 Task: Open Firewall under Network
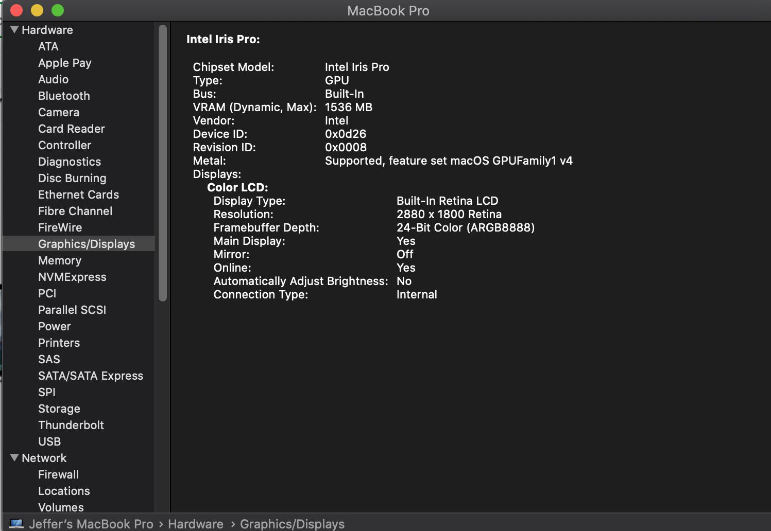59,474
